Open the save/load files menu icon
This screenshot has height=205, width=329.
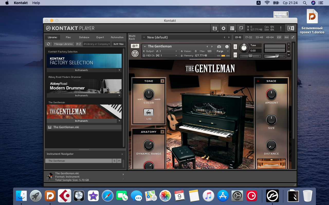(x=214, y=28)
